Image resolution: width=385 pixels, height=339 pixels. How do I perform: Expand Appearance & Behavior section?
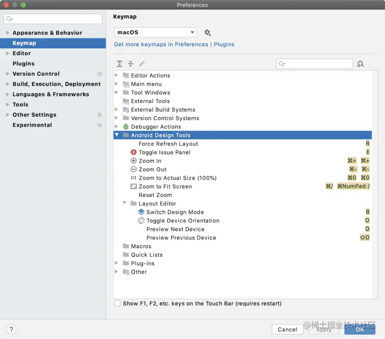coord(7,32)
